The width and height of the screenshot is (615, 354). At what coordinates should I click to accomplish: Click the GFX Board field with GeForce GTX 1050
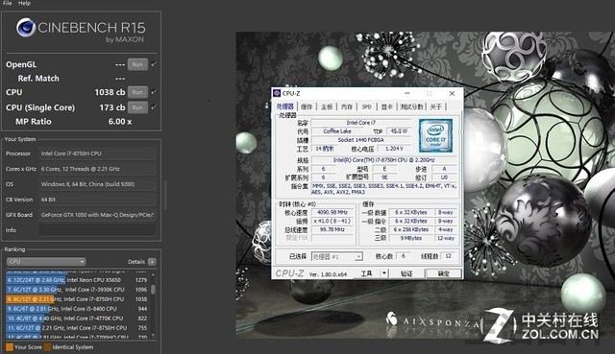(x=97, y=215)
